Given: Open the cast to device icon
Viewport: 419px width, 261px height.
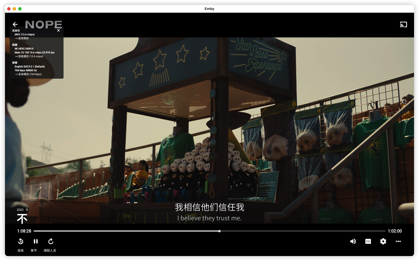Looking at the screenshot, I should pyautogui.click(x=403, y=25).
